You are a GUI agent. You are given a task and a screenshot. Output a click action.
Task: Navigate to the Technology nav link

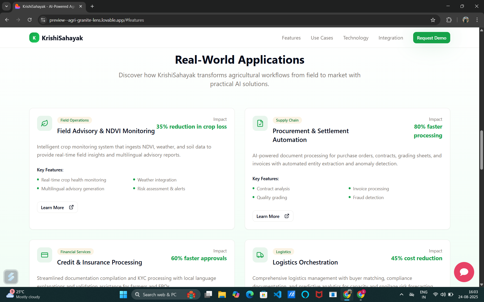tap(355, 38)
